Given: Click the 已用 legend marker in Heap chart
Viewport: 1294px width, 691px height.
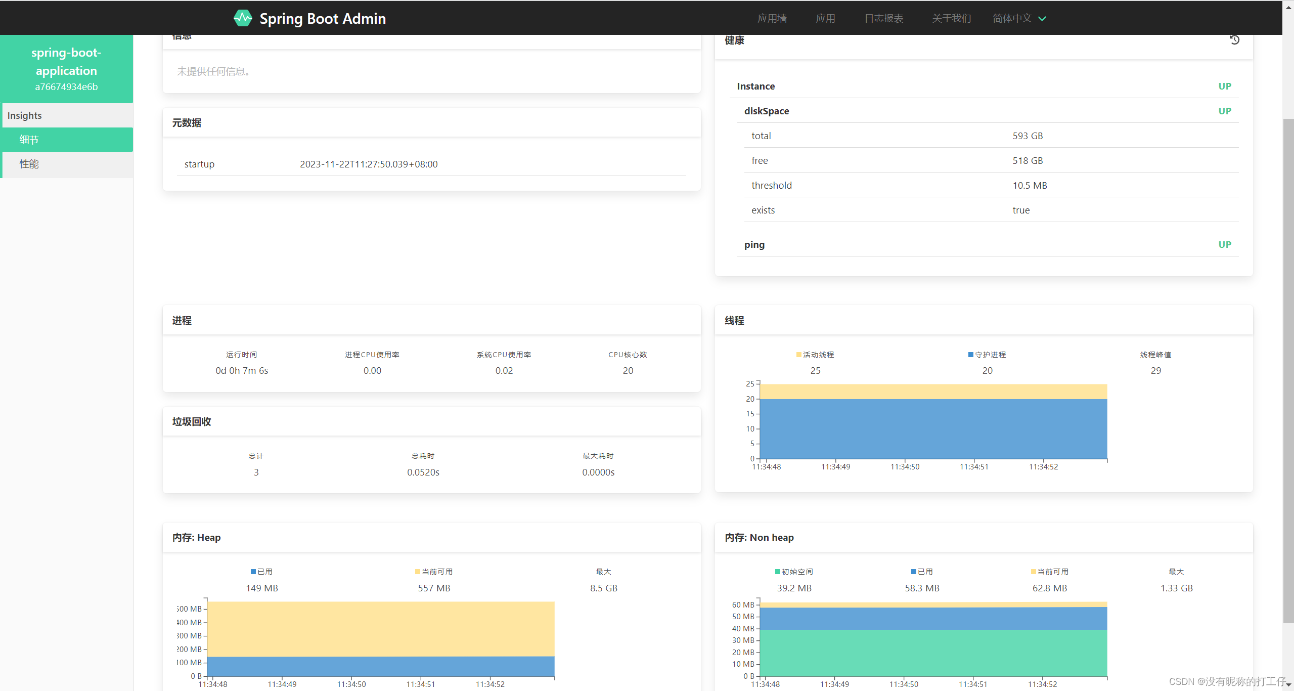Looking at the screenshot, I should click(253, 571).
